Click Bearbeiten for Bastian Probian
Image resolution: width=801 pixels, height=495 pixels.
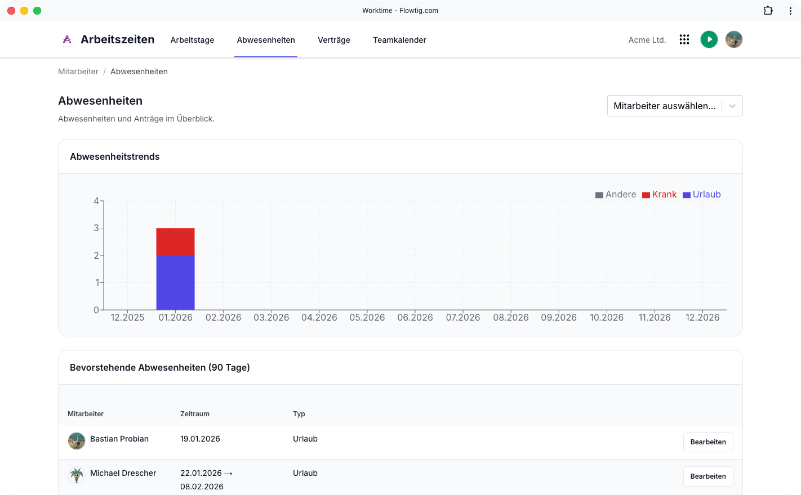(x=708, y=442)
